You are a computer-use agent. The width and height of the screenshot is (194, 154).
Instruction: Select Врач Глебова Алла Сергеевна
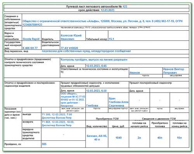point(118,102)
